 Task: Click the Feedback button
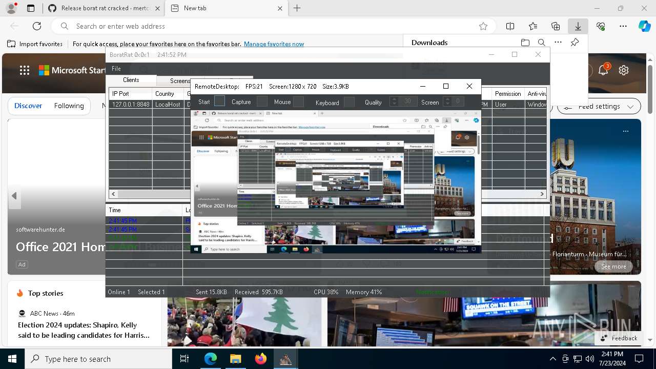[x=619, y=338]
